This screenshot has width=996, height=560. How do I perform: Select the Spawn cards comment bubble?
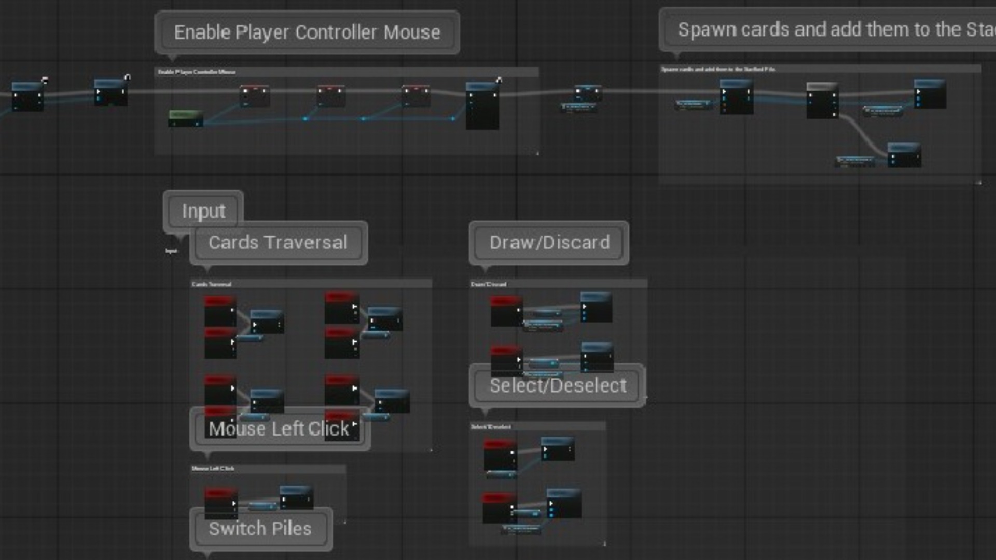tap(830, 30)
